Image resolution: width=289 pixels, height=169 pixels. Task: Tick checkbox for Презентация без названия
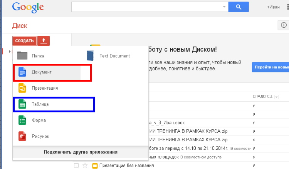click(76, 166)
